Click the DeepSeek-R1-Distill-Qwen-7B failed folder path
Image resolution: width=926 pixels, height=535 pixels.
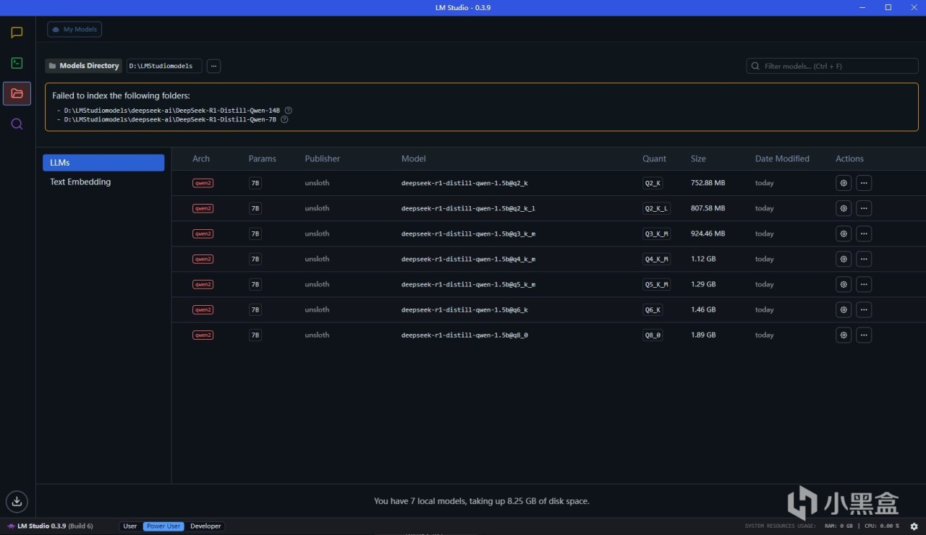(x=170, y=119)
